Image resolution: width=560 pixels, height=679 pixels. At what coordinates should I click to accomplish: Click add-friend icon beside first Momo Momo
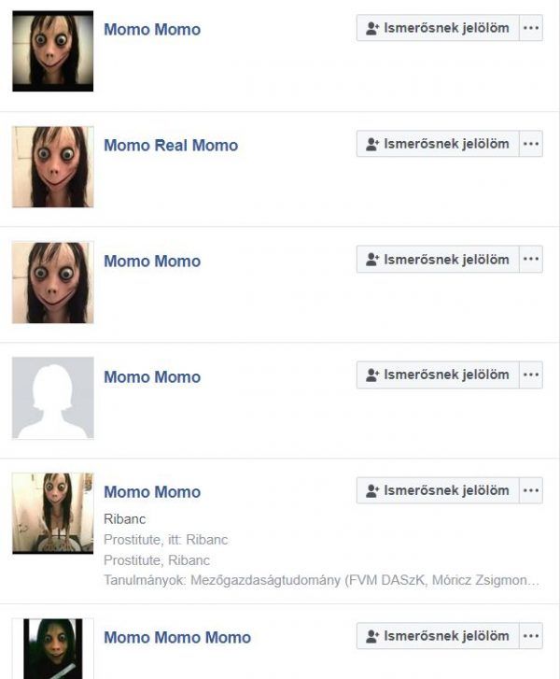(372, 29)
